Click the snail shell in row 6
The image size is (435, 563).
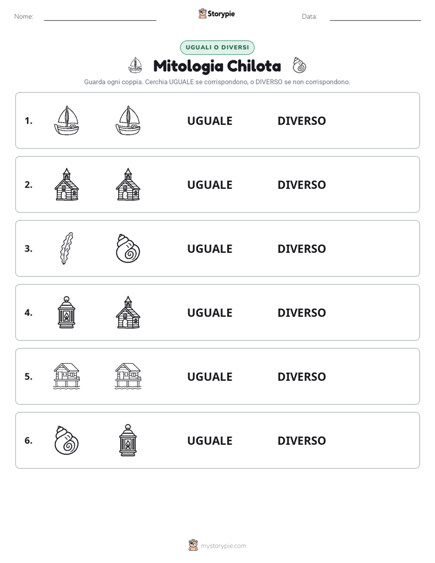coord(66,440)
